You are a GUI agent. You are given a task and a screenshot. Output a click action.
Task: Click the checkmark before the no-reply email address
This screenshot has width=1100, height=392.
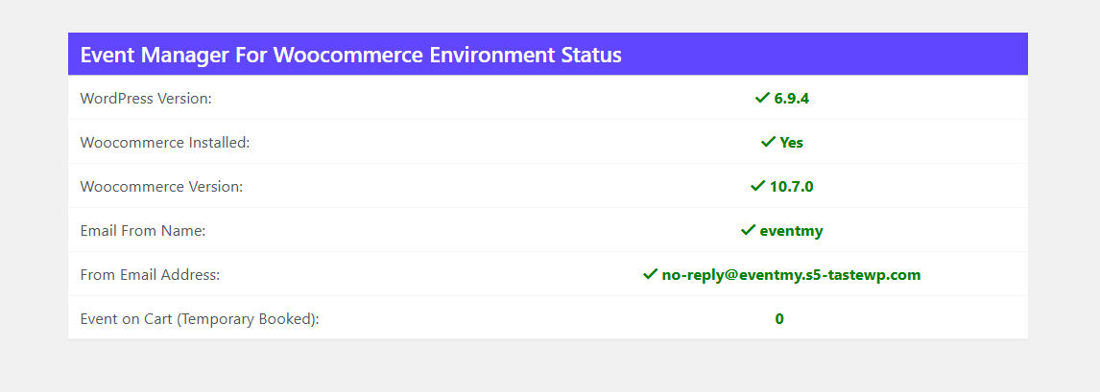click(x=650, y=274)
